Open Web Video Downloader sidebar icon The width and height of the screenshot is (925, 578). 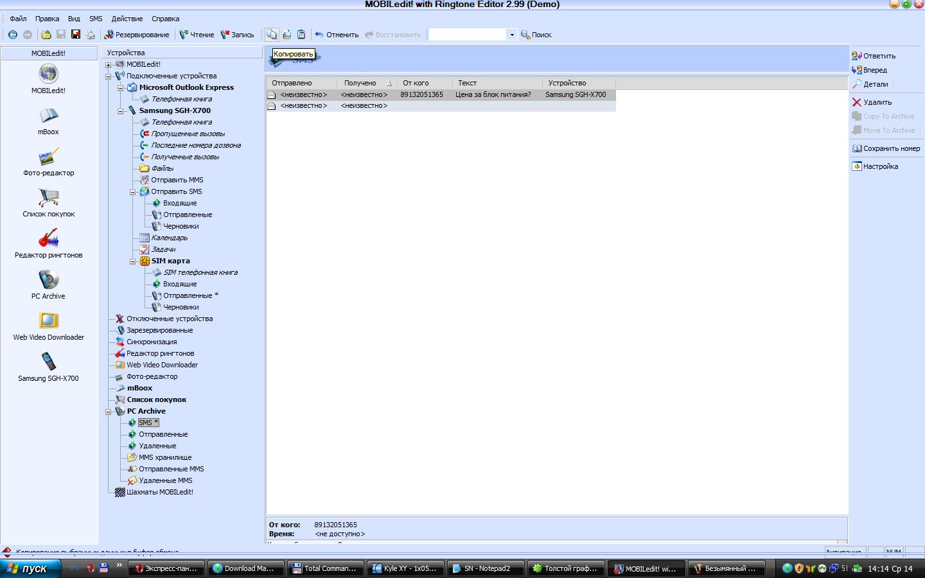point(49,321)
